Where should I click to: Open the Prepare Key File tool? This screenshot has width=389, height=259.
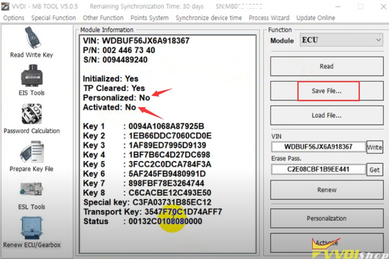tap(32, 156)
